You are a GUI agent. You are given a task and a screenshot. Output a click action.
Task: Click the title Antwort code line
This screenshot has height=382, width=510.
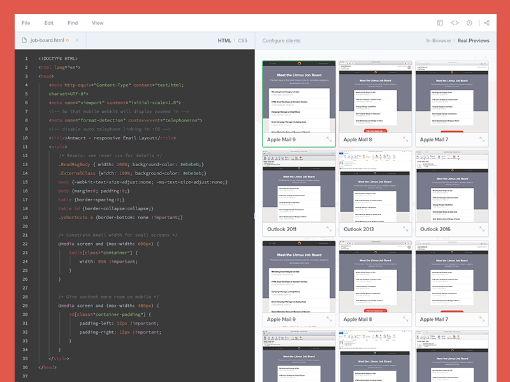coord(112,138)
